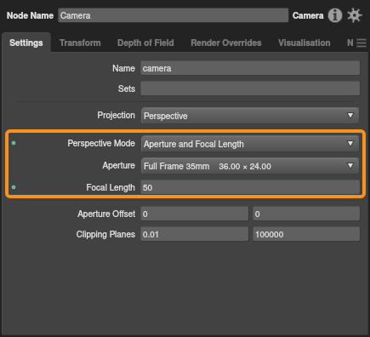Click the empty Sets field
Viewport: 370px width, 337px height.
250,89
